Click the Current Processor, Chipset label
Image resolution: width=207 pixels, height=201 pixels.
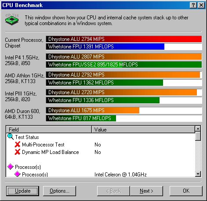point(24,43)
